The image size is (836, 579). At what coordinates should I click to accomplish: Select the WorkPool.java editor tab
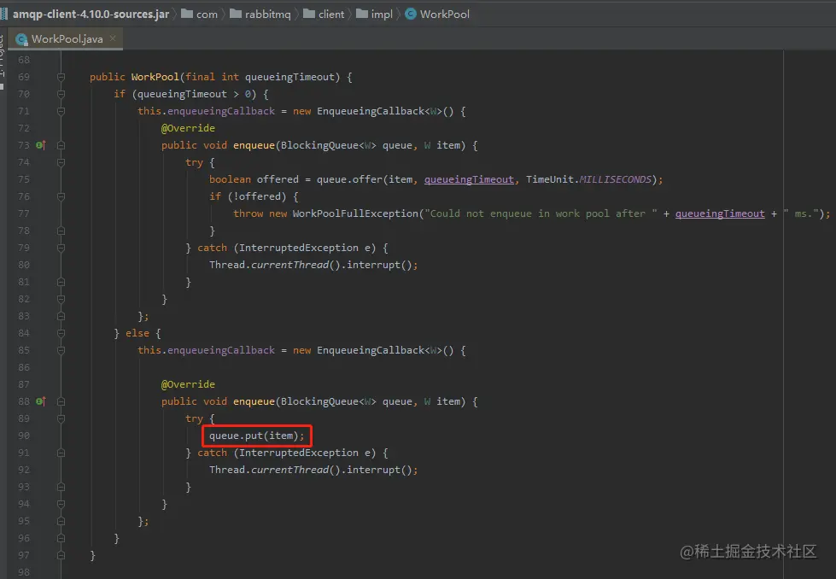pos(66,39)
